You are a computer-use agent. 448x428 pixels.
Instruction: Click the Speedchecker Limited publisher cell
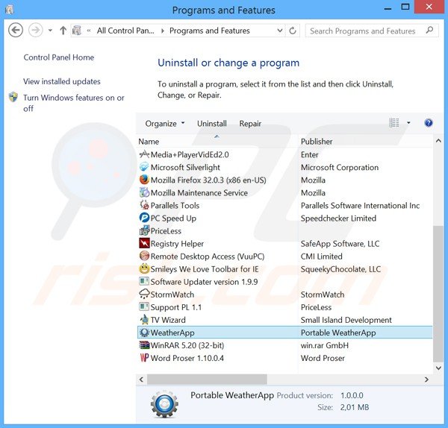(338, 218)
